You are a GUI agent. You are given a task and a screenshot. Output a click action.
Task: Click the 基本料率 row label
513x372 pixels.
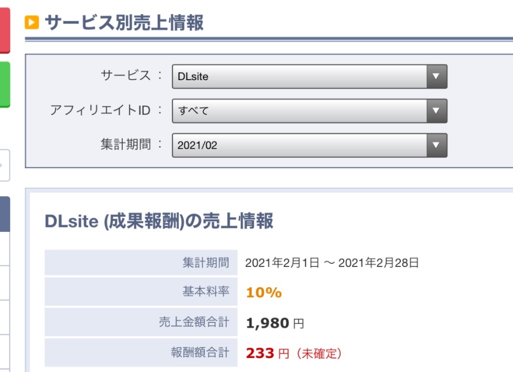[x=206, y=291]
